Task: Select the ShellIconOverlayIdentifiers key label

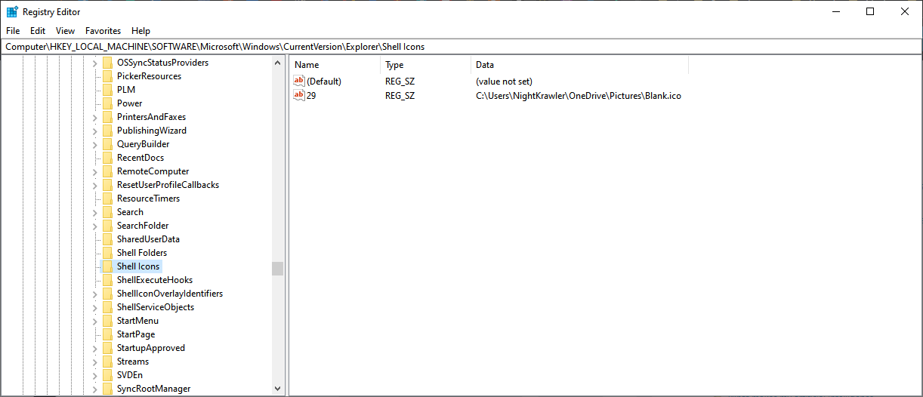Action: [170, 294]
